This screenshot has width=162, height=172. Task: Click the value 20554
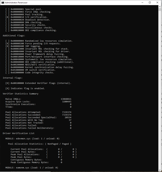[x=68, y=118]
